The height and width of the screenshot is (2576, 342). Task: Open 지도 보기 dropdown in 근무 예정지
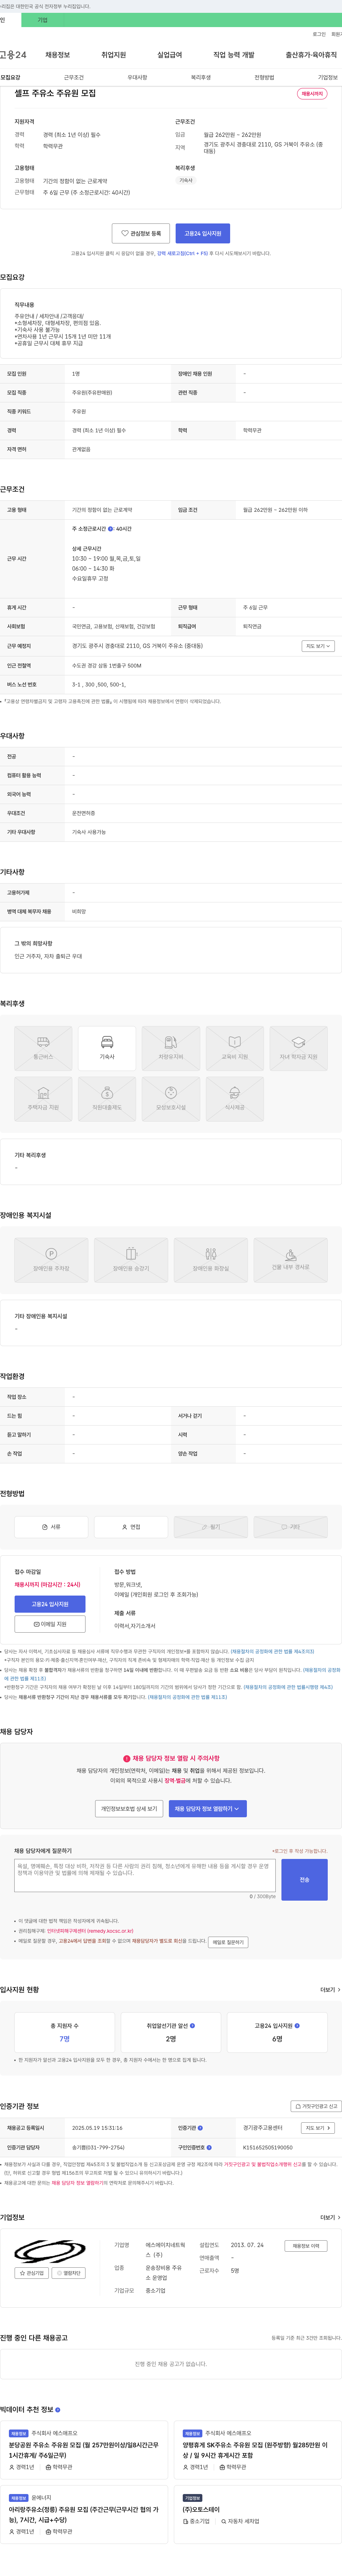[318, 646]
